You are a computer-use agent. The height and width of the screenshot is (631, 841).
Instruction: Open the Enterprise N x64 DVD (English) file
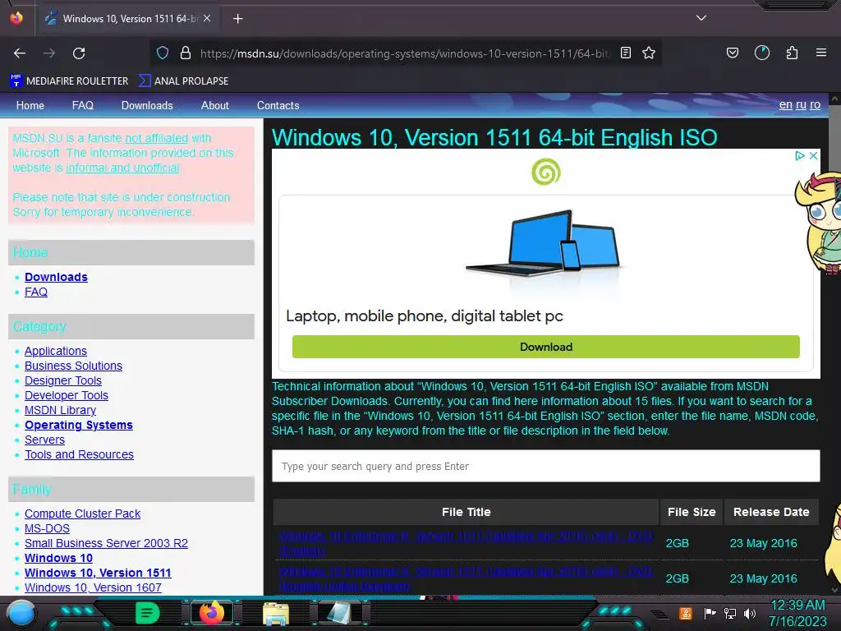465,543
